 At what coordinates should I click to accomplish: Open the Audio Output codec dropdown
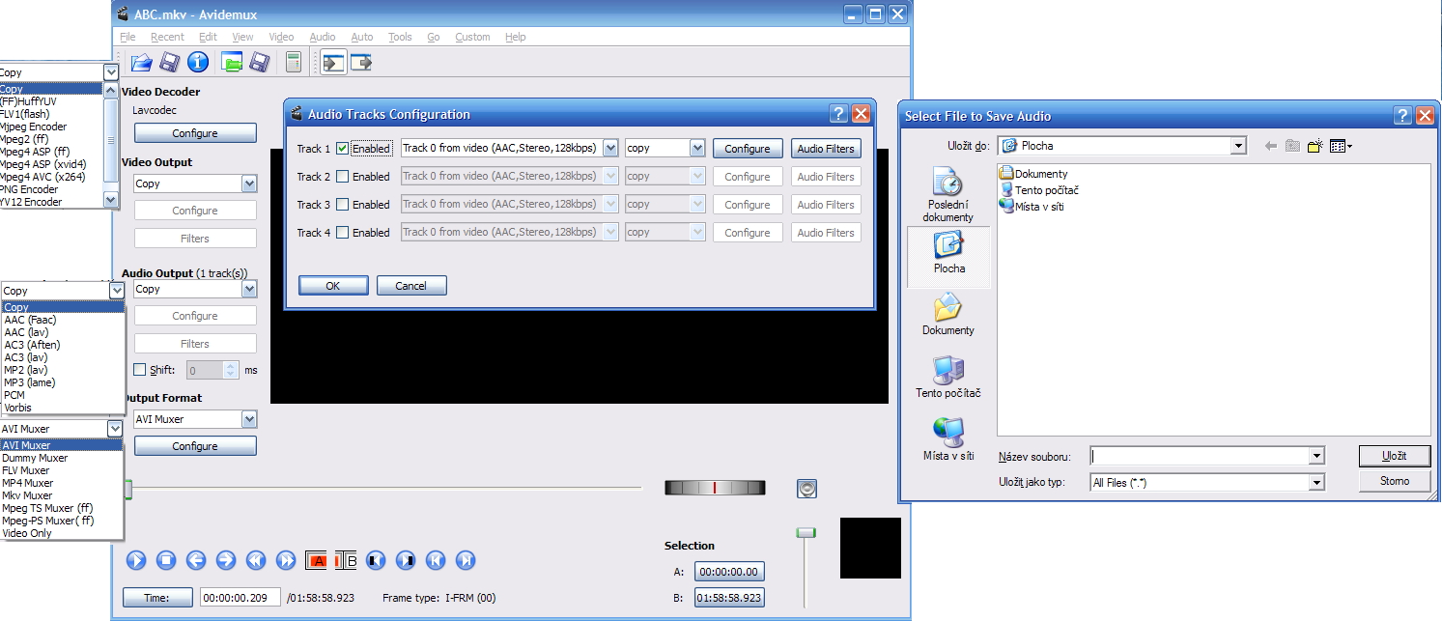tap(249, 289)
